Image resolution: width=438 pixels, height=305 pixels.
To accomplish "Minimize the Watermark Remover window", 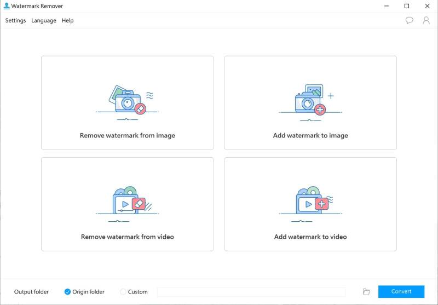I will 387,6.
